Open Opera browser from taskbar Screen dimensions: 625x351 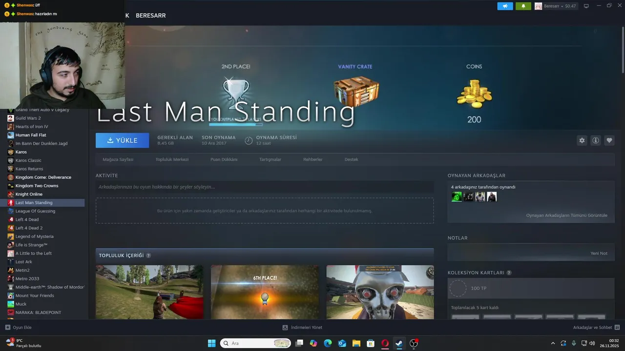(385, 343)
